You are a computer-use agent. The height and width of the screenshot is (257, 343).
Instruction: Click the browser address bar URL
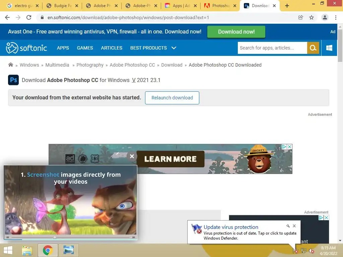128,17
